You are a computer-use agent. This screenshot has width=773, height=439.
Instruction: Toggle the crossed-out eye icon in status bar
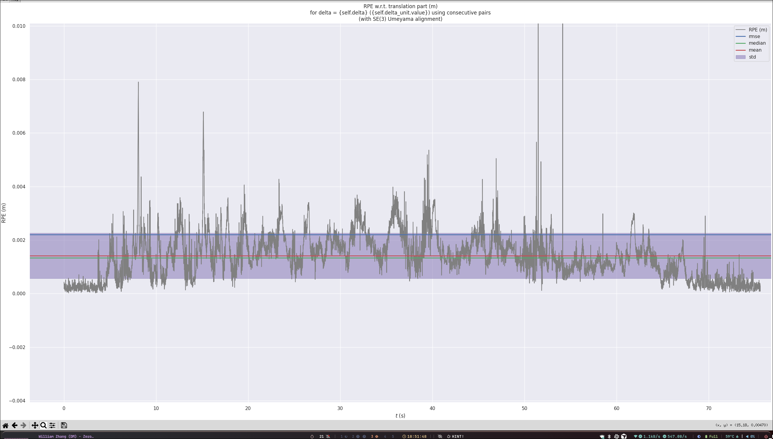click(x=440, y=436)
